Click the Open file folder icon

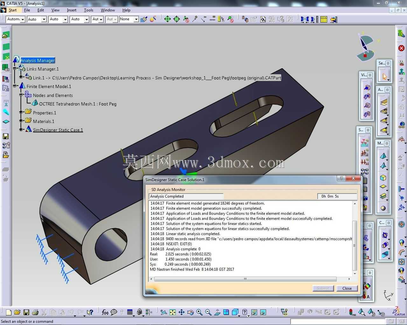coord(18,312)
